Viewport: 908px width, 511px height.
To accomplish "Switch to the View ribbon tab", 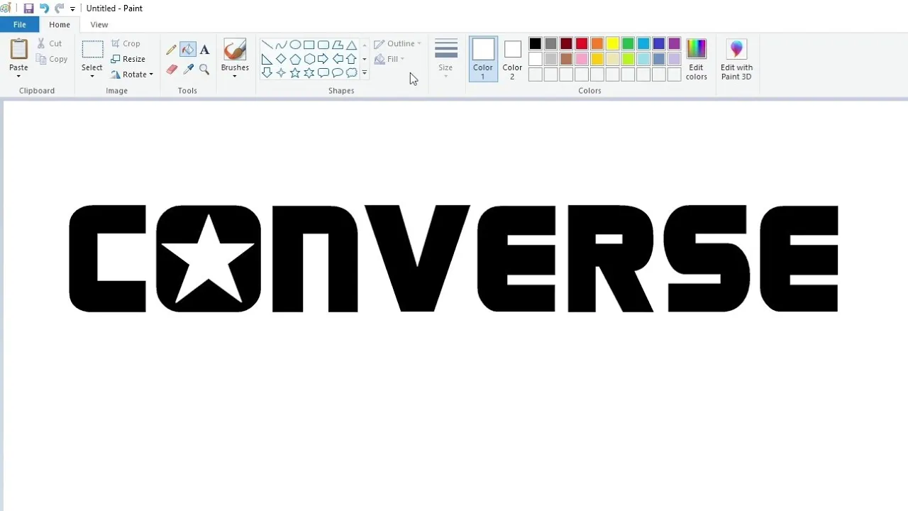I will pyautogui.click(x=99, y=25).
